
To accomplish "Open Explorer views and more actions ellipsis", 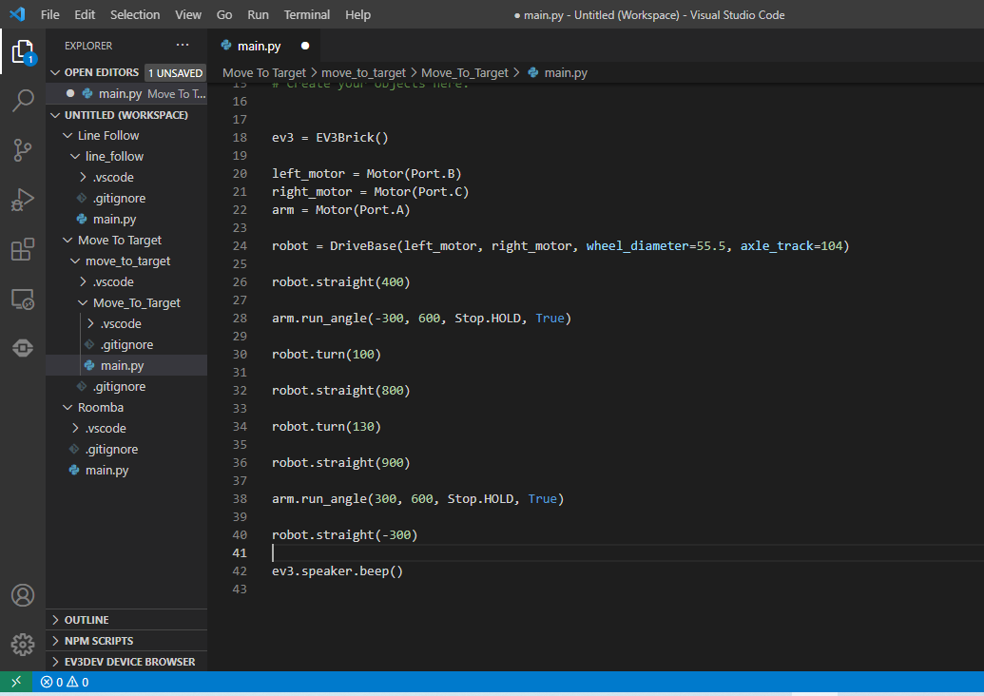I will tap(183, 46).
